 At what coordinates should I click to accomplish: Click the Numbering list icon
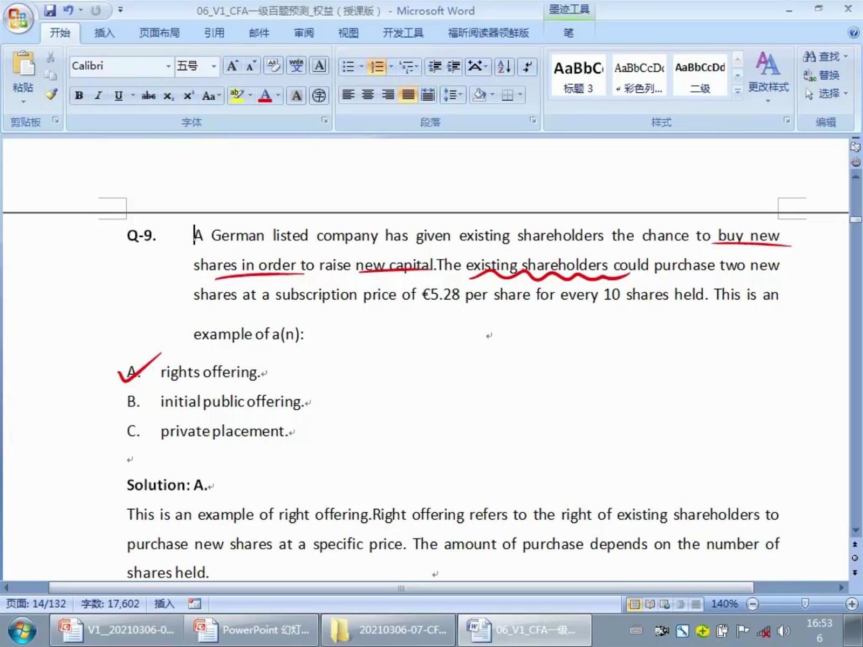click(376, 66)
